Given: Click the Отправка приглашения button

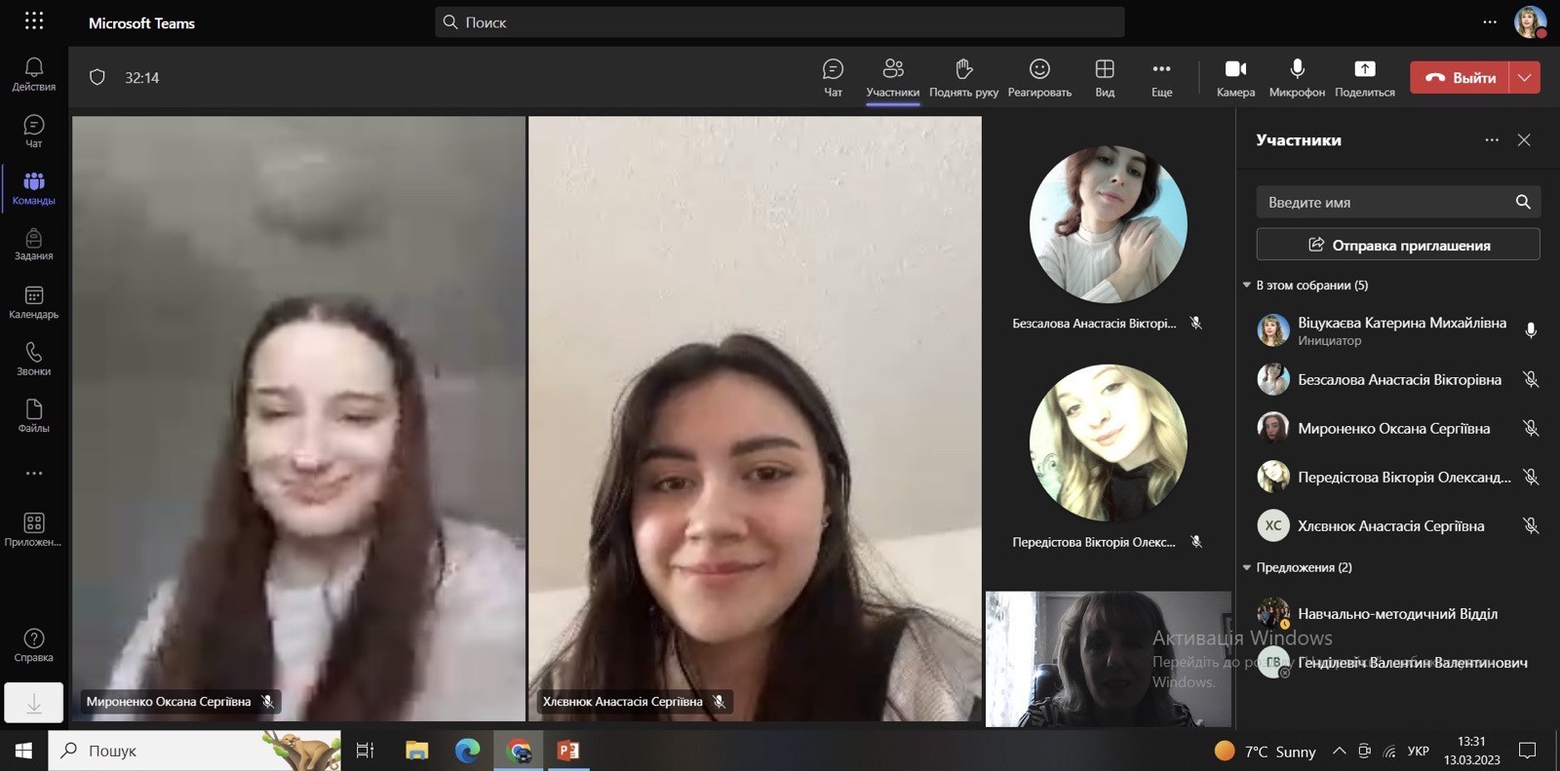Looking at the screenshot, I should pyautogui.click(x=1398, y=245).
